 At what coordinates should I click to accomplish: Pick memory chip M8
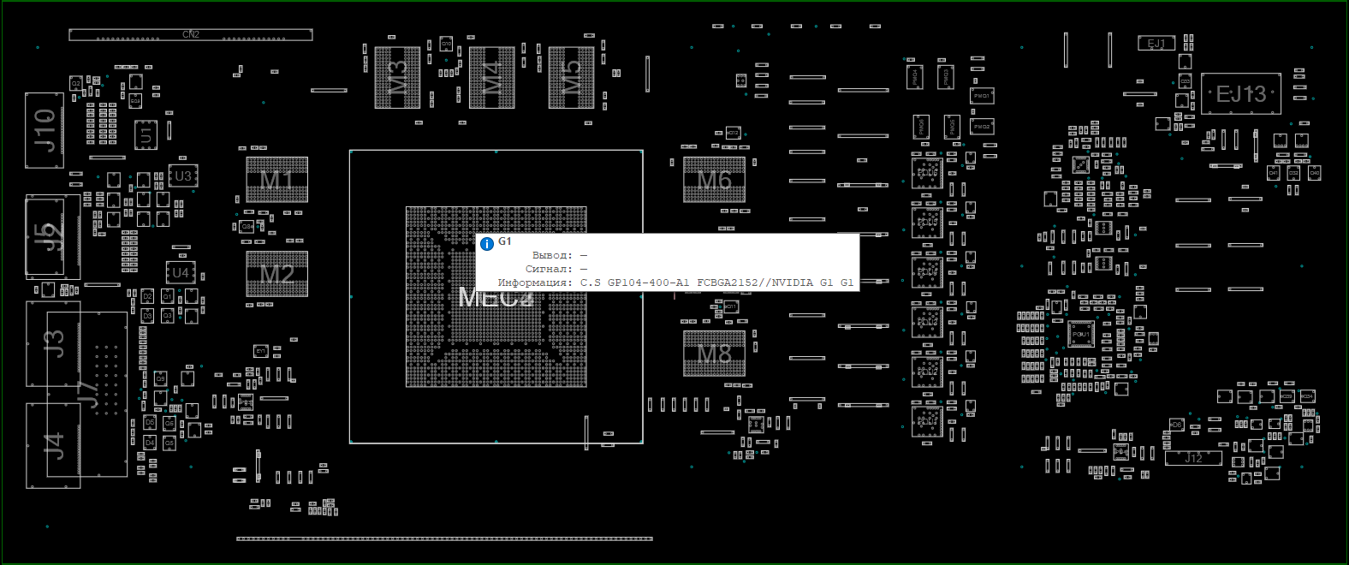tap(714, 354)
